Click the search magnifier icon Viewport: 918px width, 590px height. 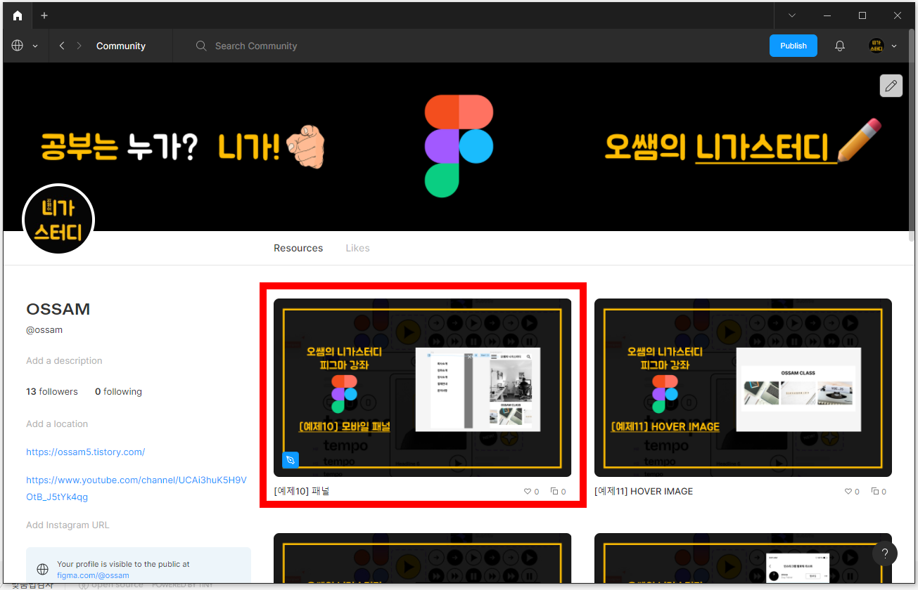coord(201,46)
